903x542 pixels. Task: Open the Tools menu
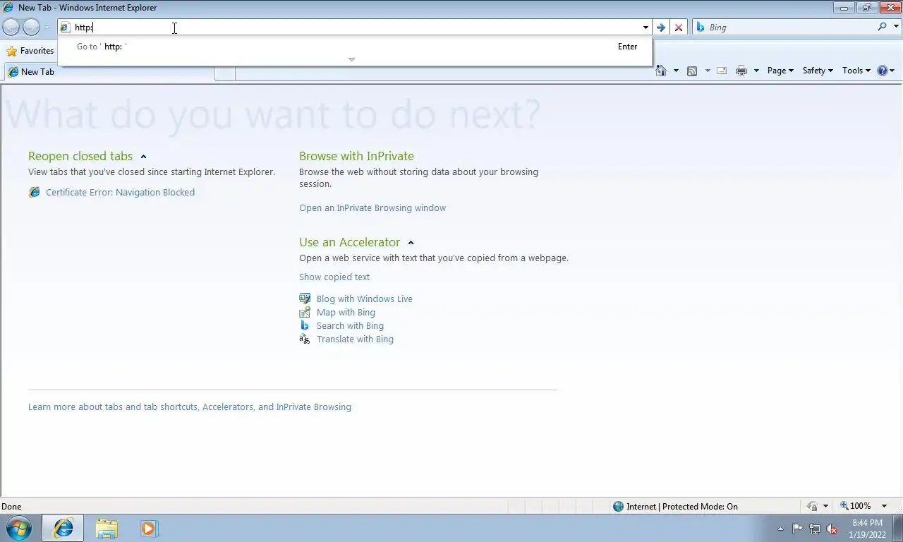(x=856, y=71)
